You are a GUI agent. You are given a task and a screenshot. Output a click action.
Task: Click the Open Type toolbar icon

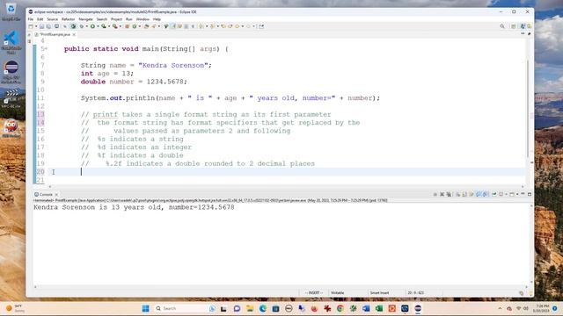(146, 26)
